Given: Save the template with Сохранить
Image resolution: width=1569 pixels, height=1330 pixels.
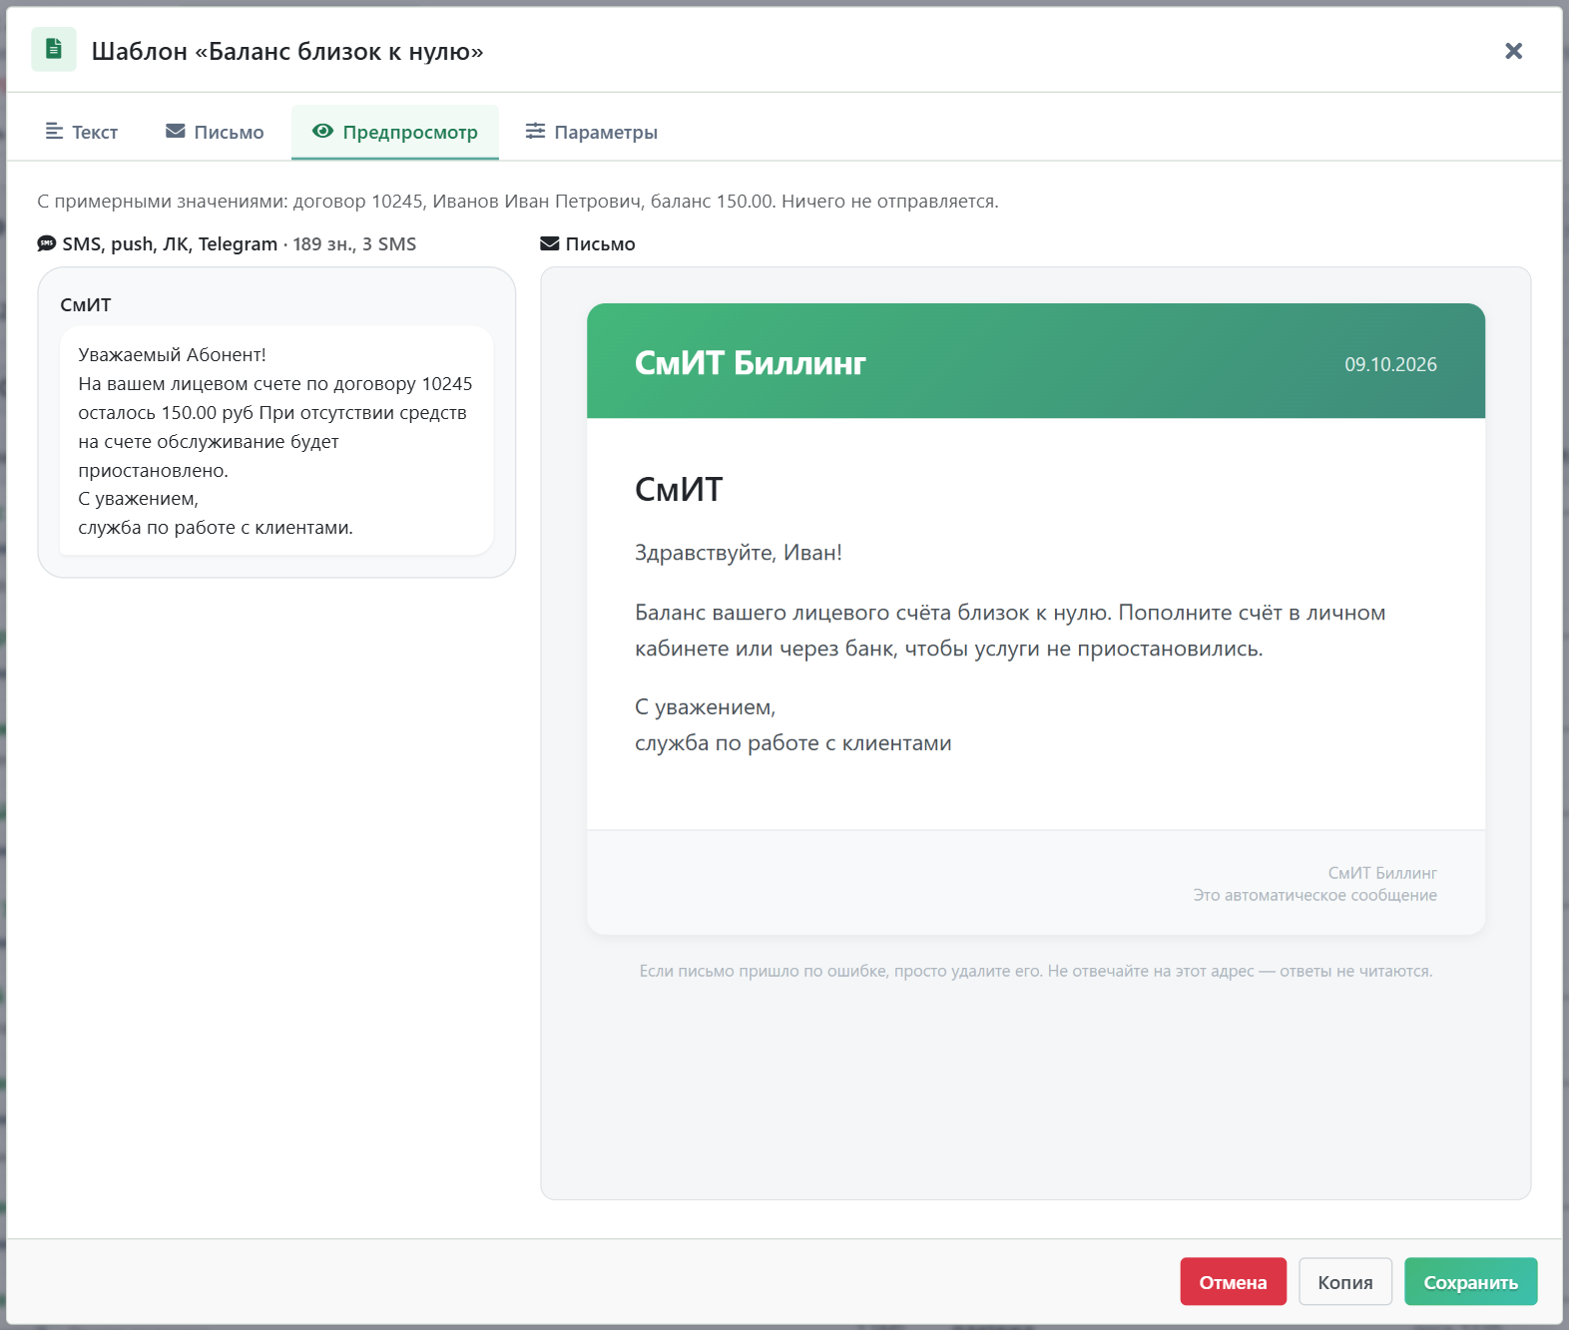Looking at the screenshot, I should [1470, 1282].
